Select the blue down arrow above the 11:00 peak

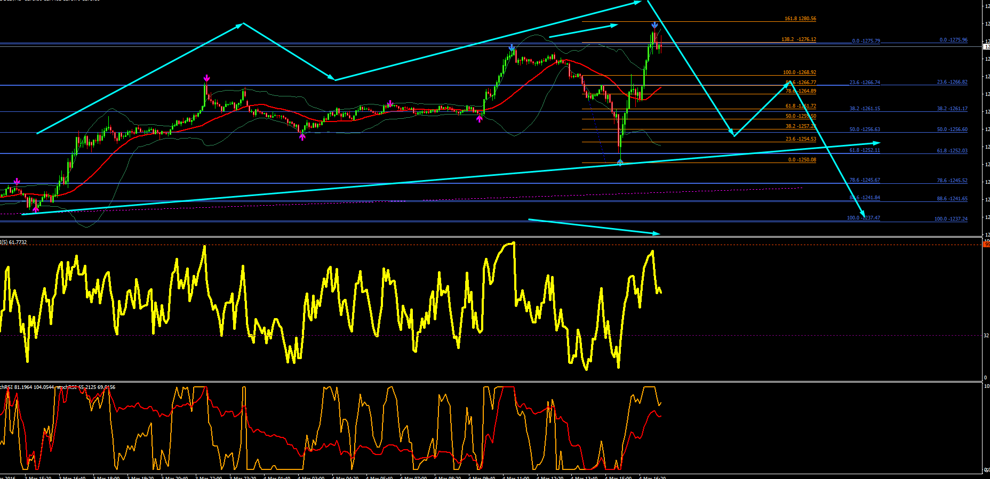(512, 48)
